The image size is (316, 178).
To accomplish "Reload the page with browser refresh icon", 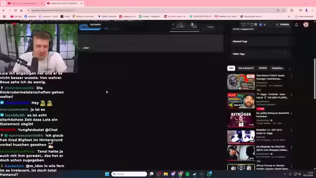I will point(15,10).
